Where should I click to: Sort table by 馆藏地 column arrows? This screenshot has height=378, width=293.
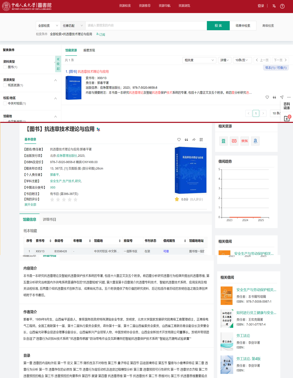pos(120,241)
